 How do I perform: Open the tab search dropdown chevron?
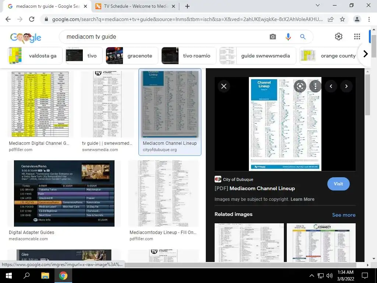click(318, 5)
